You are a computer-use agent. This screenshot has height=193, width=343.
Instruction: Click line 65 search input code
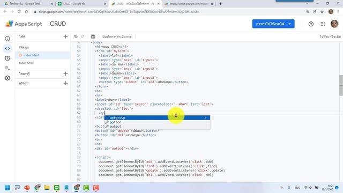point(154,104)
